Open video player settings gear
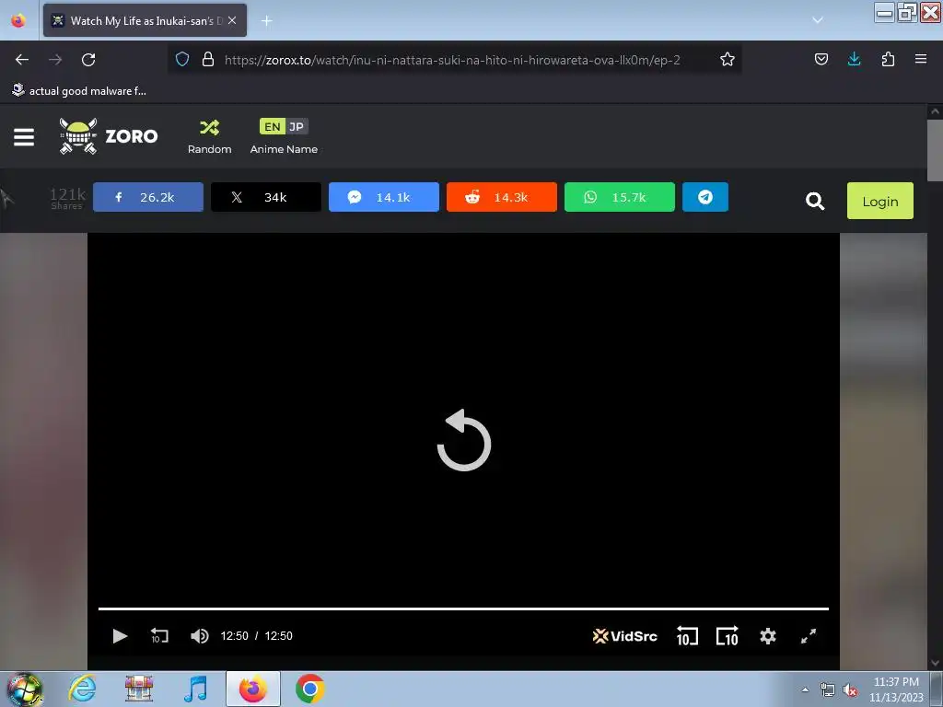This screenshot has width=943, height=707. pos(768,636)
